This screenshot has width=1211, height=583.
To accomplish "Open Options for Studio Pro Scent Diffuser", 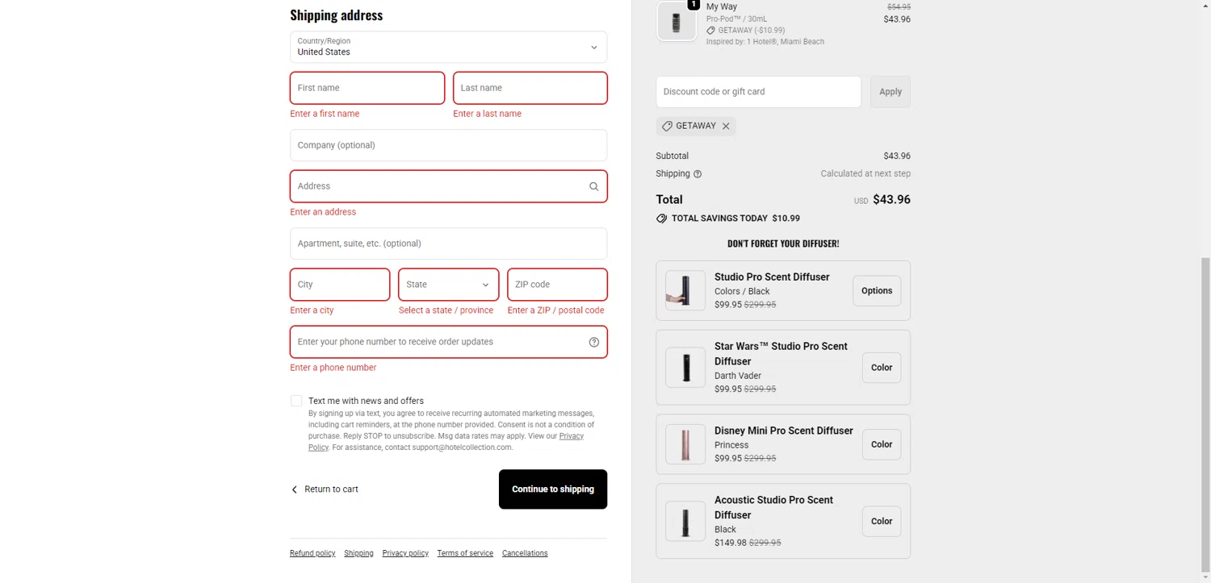I will (876, 291).
